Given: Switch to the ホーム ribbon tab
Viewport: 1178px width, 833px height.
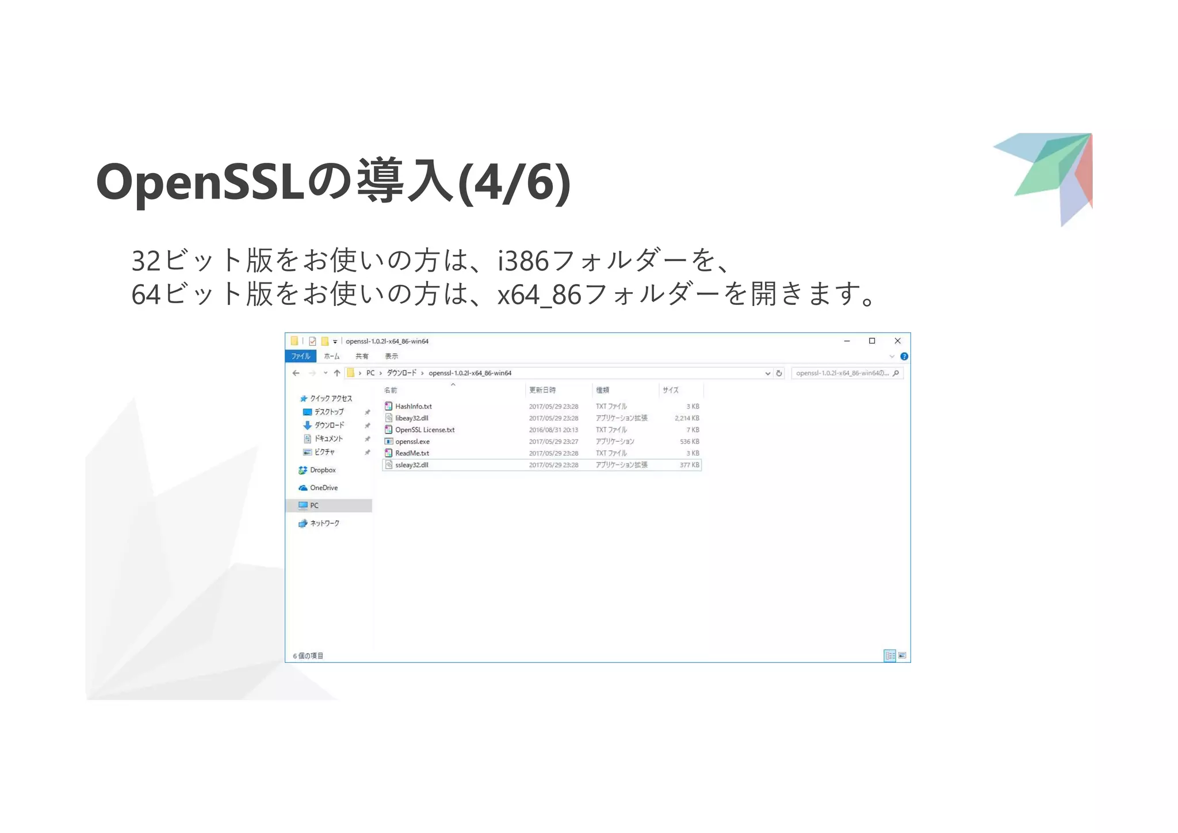Looking at the screenshot, I should coord(331,356).
